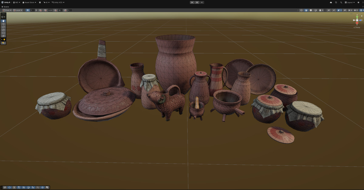Viewport: 364px width, 190px height.
Task: Click the Unity 6 logo
Action: click(x=3, y=2)
